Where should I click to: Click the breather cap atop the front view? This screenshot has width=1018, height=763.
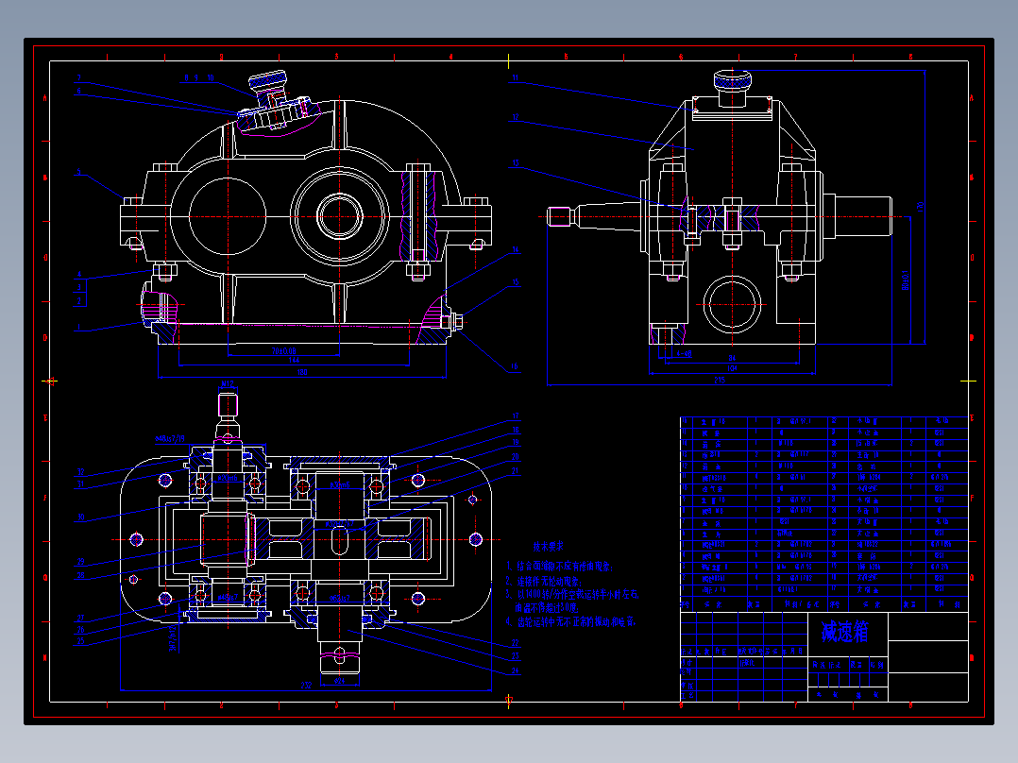267,80
